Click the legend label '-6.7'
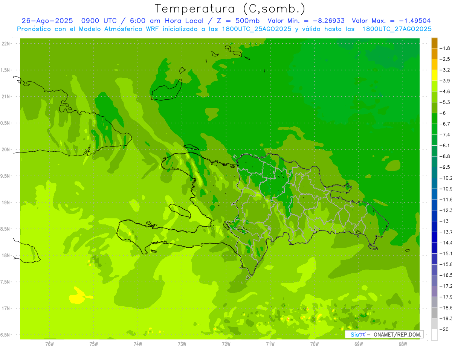Viewport: 452px width, 349px height. click(446, 124)
